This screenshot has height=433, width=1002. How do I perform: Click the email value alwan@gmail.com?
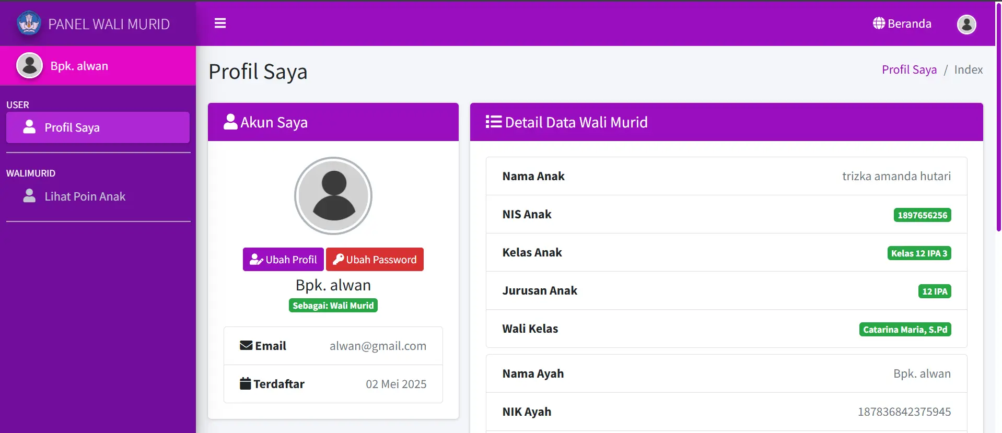pos(378,346)
